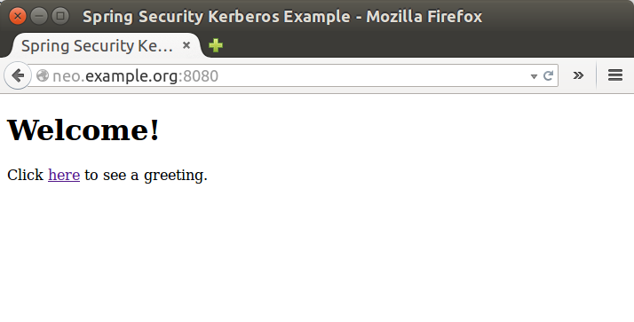Open the hamburger menu

click(x=615, y=75)
